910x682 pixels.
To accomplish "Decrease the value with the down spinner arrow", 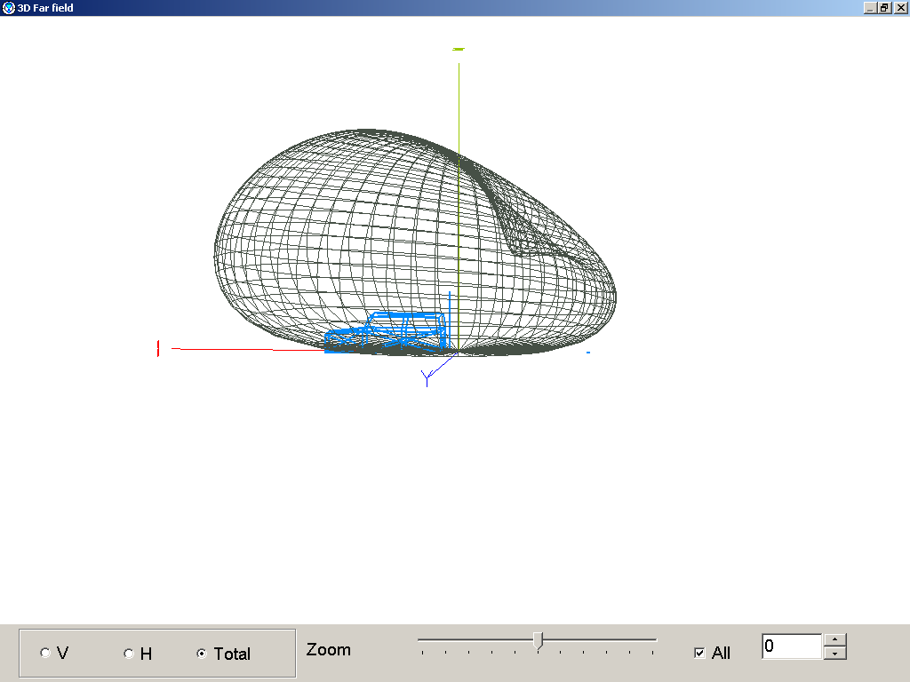I will click(x=834, y=654).
